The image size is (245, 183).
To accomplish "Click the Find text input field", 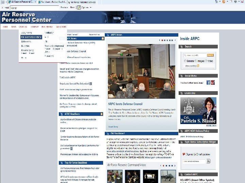I will 34,7.
